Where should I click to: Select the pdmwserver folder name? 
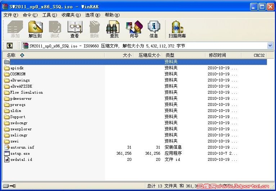21,98
